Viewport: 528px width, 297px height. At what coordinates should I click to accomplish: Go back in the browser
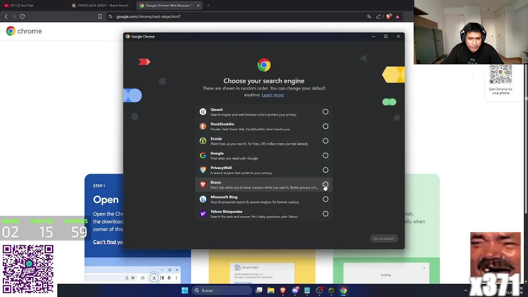click(x=6, y=16)
